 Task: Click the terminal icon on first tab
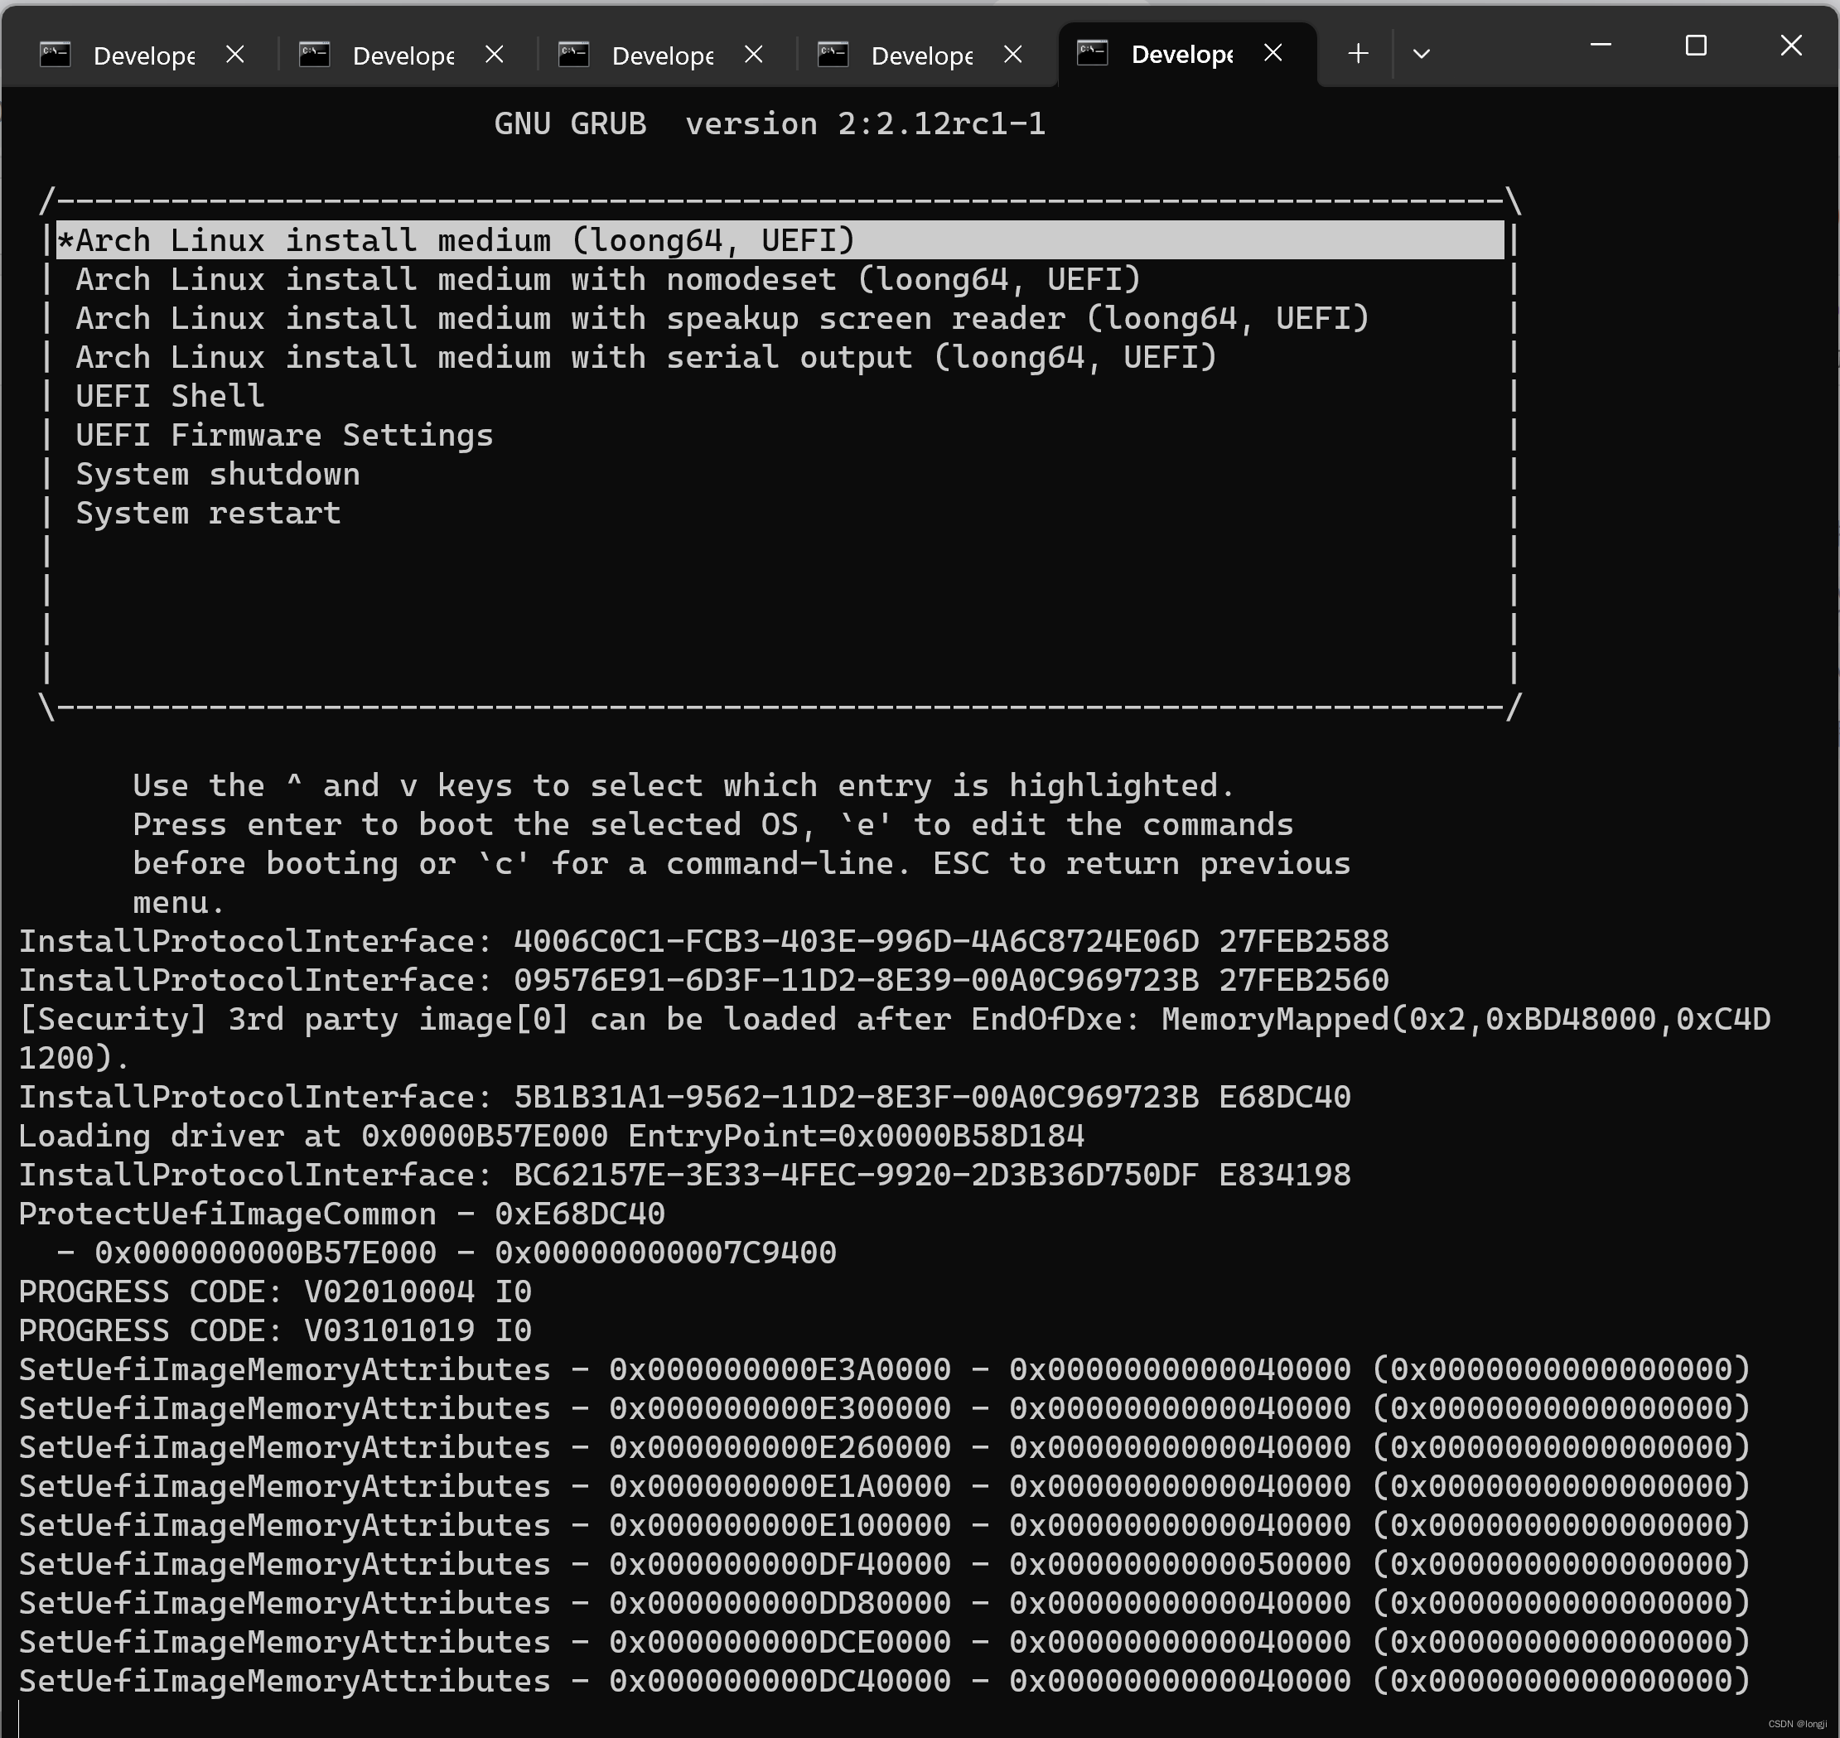56,55
